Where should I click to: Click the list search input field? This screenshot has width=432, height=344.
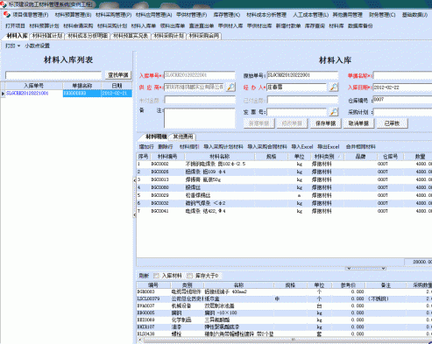(53, 75)
